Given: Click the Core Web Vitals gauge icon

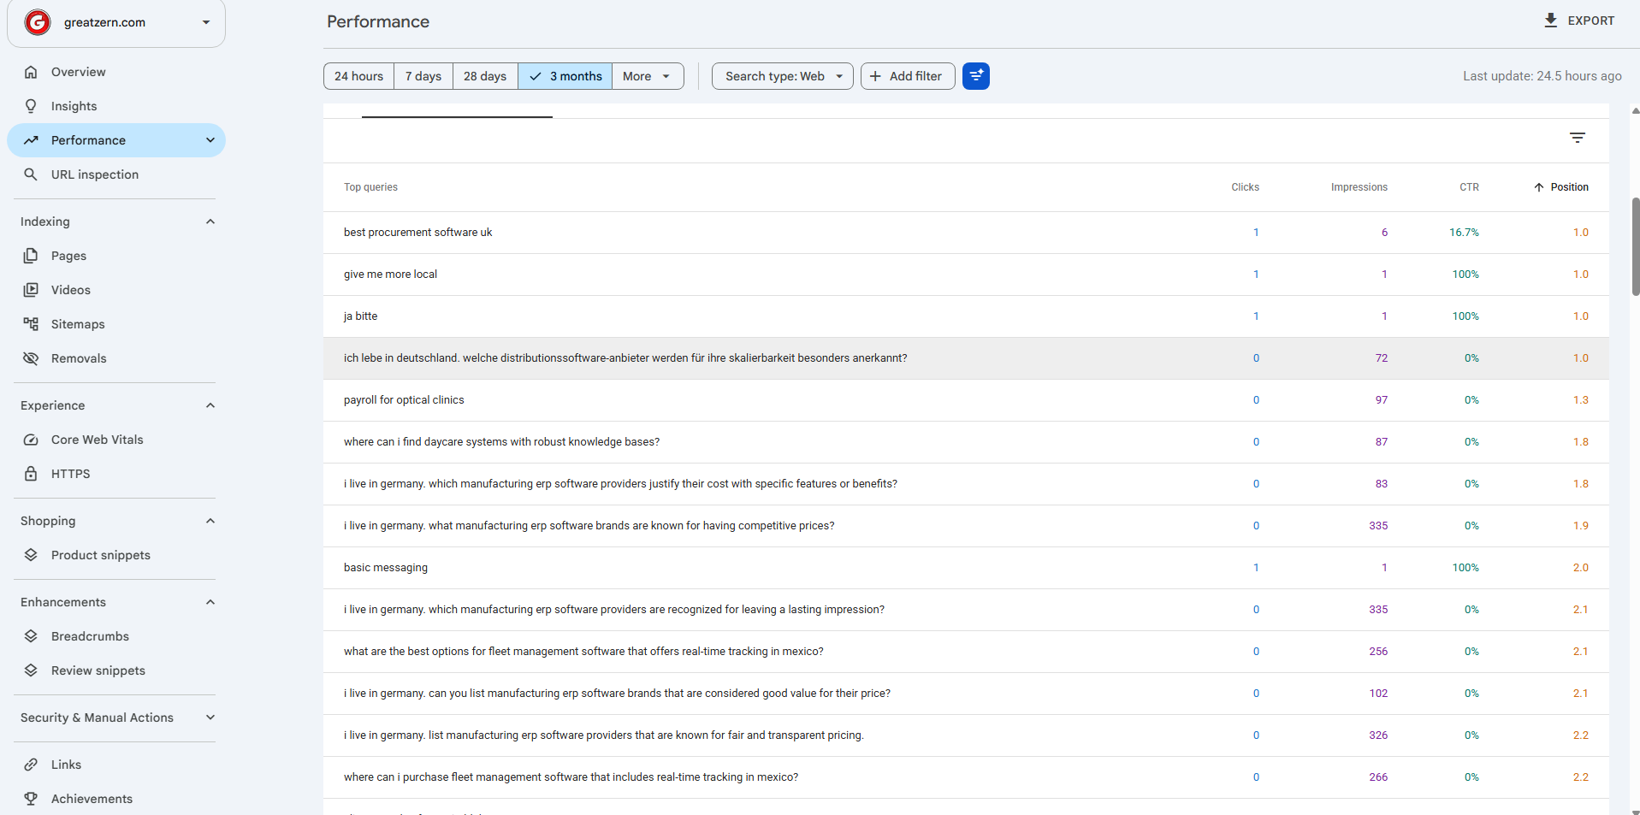Looking at the screenshot, I should (31, 440).
